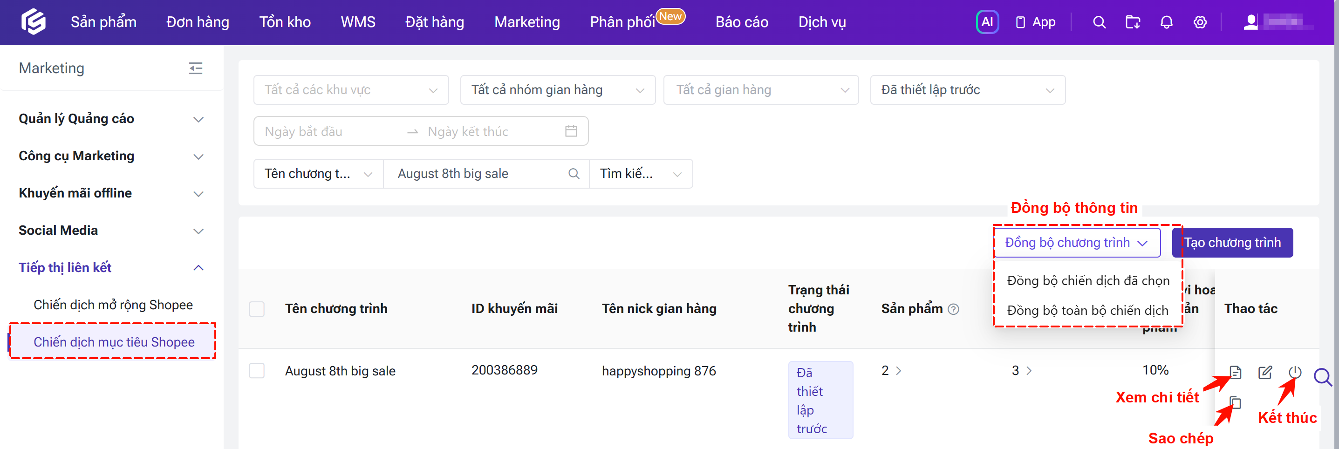Open Đồng bộ chương trình dropdown
This screenshot has height=449, width=1339.
[x=1077, y=243]
